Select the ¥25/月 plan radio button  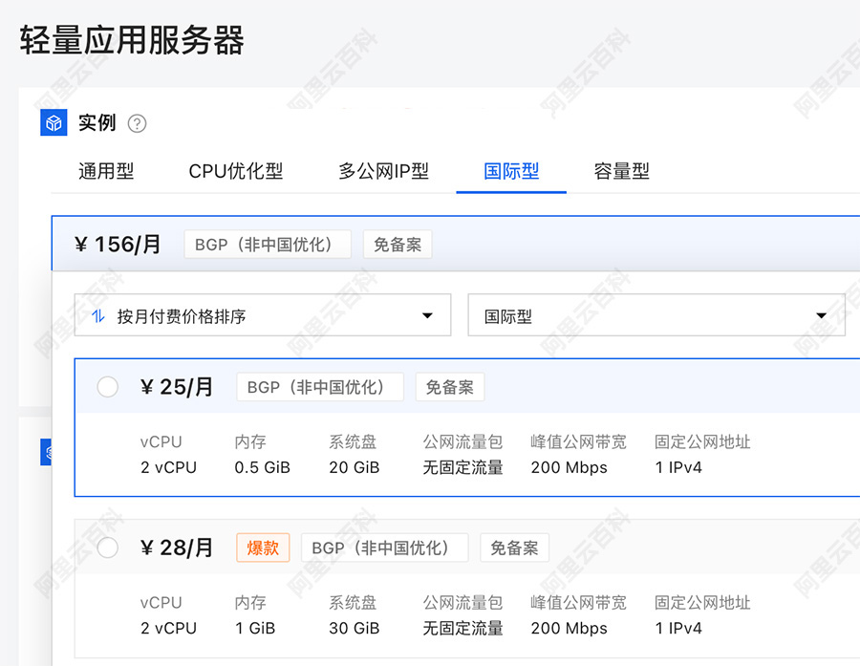click(107, 387)
